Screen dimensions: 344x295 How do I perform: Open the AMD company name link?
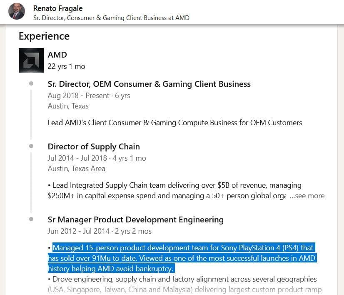coord(57,55)
